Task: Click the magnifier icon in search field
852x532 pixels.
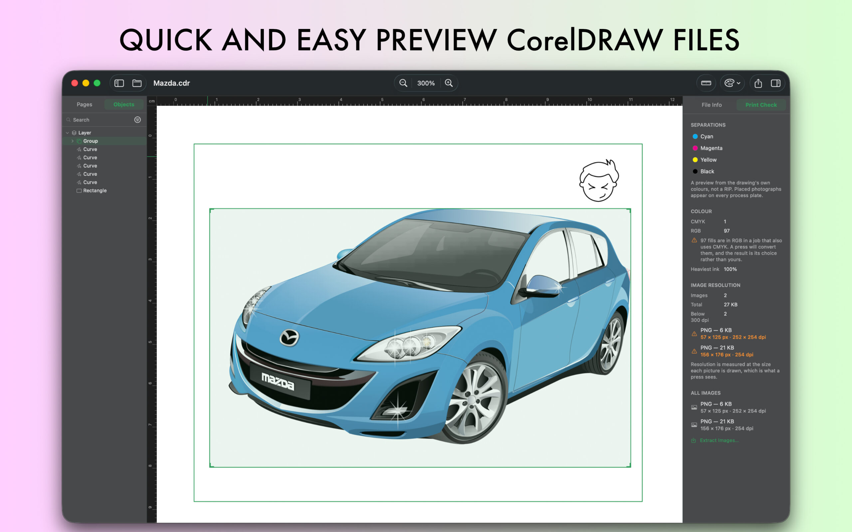Action: click(x=69, y=120)
